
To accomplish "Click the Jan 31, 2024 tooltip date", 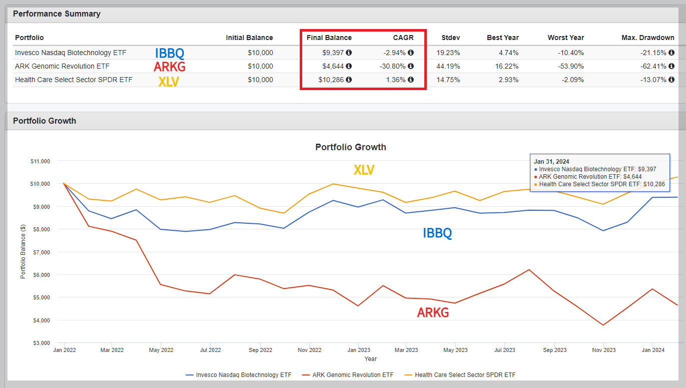I will (x=550, y=162).
